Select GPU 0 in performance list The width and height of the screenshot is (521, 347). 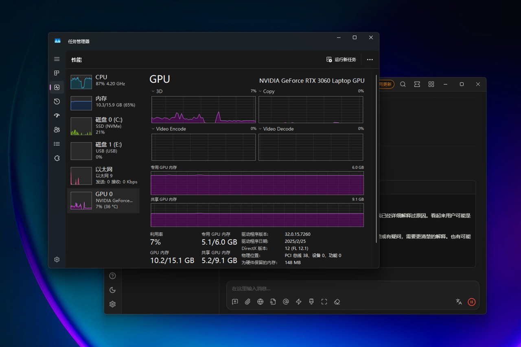click(103, 200)
